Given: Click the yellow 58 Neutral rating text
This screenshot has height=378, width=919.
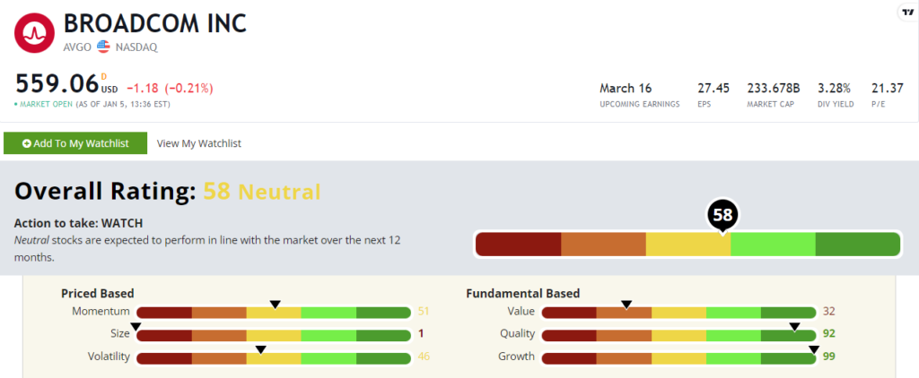Looking at the screenshot, I should 262,192.
